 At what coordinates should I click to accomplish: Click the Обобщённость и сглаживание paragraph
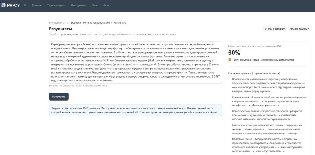coord(269,85)
